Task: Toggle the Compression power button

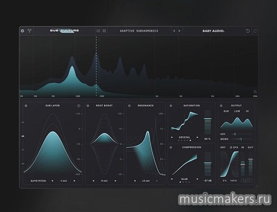Action: point(171,147)
